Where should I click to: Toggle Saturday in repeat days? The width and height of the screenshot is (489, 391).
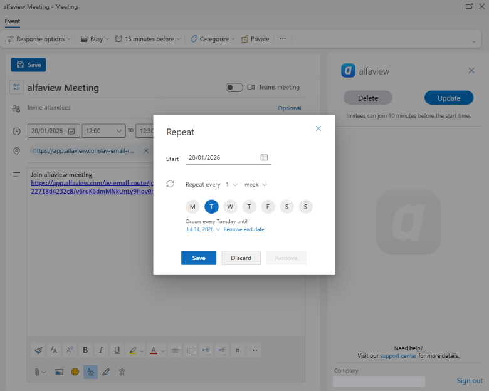pyautogui.click(x=287, y=206)
